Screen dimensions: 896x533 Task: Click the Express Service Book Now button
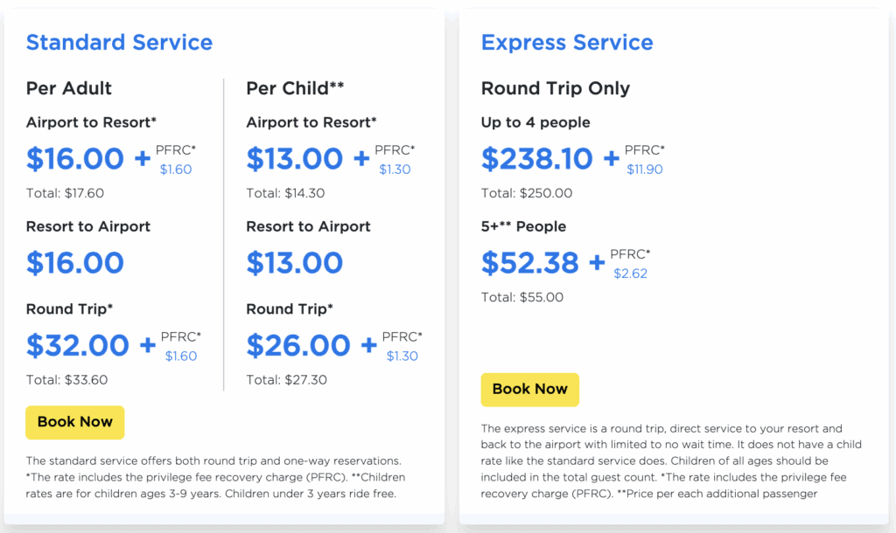click(529, 390)
